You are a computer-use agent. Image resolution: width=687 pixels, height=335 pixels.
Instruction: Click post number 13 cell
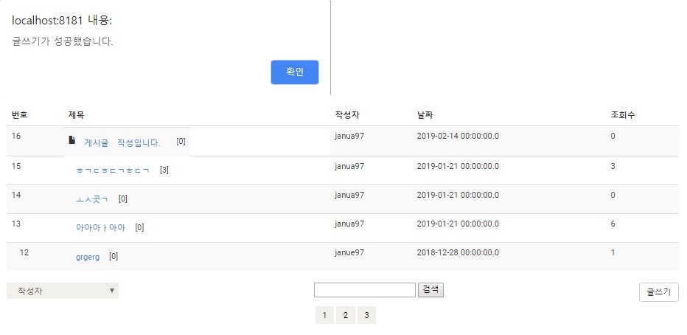point(16,224)
